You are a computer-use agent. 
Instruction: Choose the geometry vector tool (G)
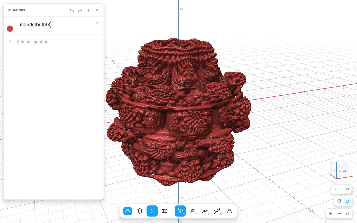pos(217,211)
